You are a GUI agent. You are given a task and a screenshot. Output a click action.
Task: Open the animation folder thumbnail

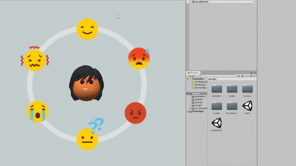click(x=216, y=89)
